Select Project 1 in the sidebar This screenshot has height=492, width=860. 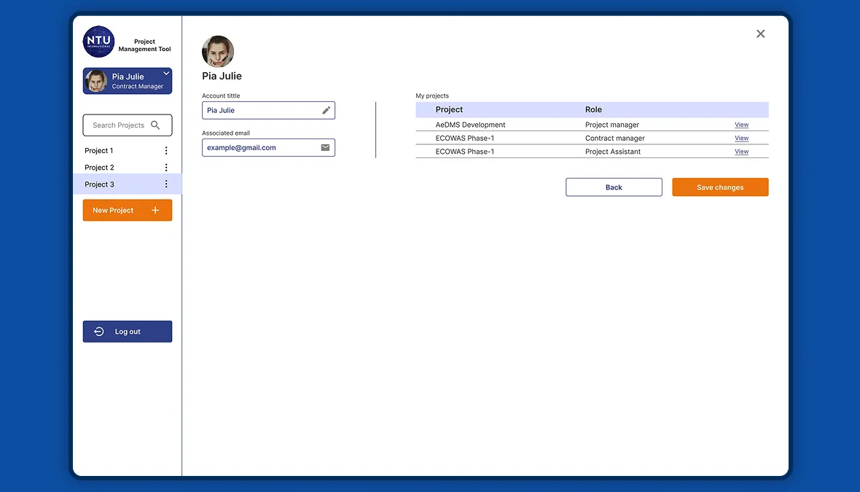coord(98,150)
